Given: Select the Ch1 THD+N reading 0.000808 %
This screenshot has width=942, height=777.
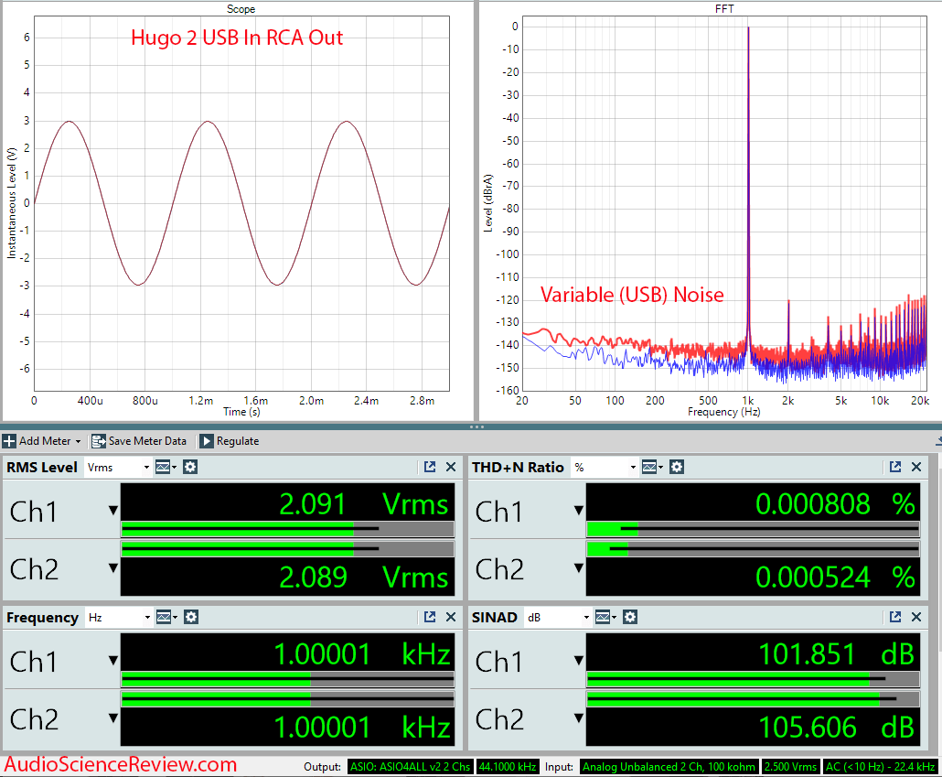Looking at the screenshot, I should coord(835,504).
